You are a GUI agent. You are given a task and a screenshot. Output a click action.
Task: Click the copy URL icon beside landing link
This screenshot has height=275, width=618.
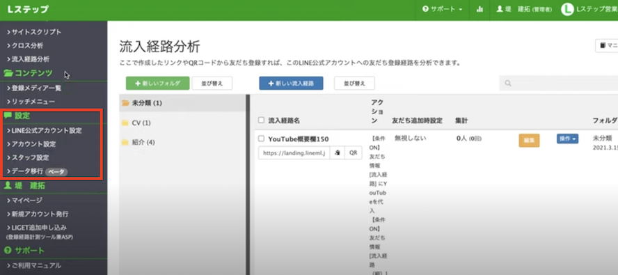point(337,152)
